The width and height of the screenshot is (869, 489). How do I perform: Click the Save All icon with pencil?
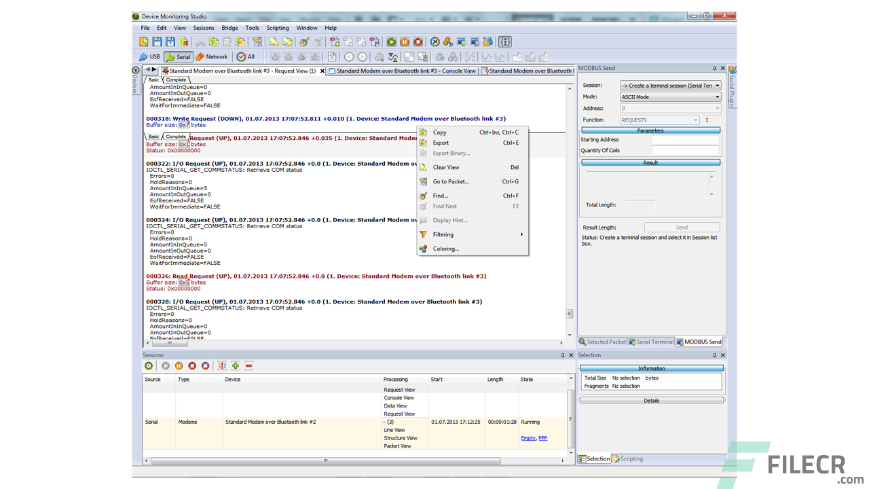click(170, 42)
